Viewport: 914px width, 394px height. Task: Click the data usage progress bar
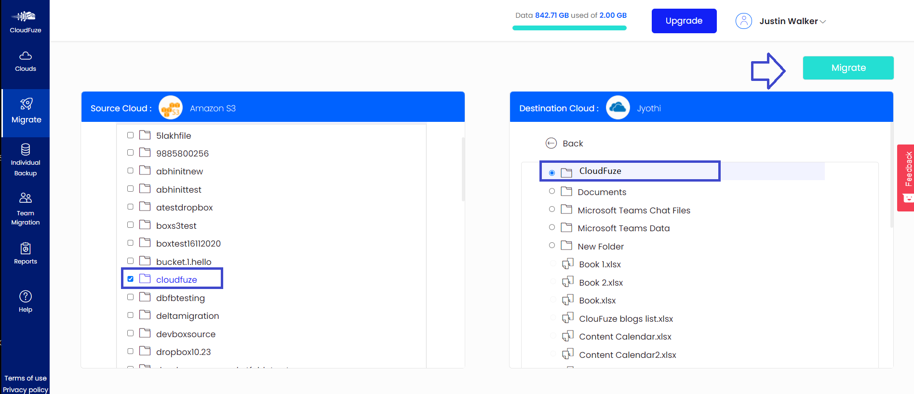(569, 28)
